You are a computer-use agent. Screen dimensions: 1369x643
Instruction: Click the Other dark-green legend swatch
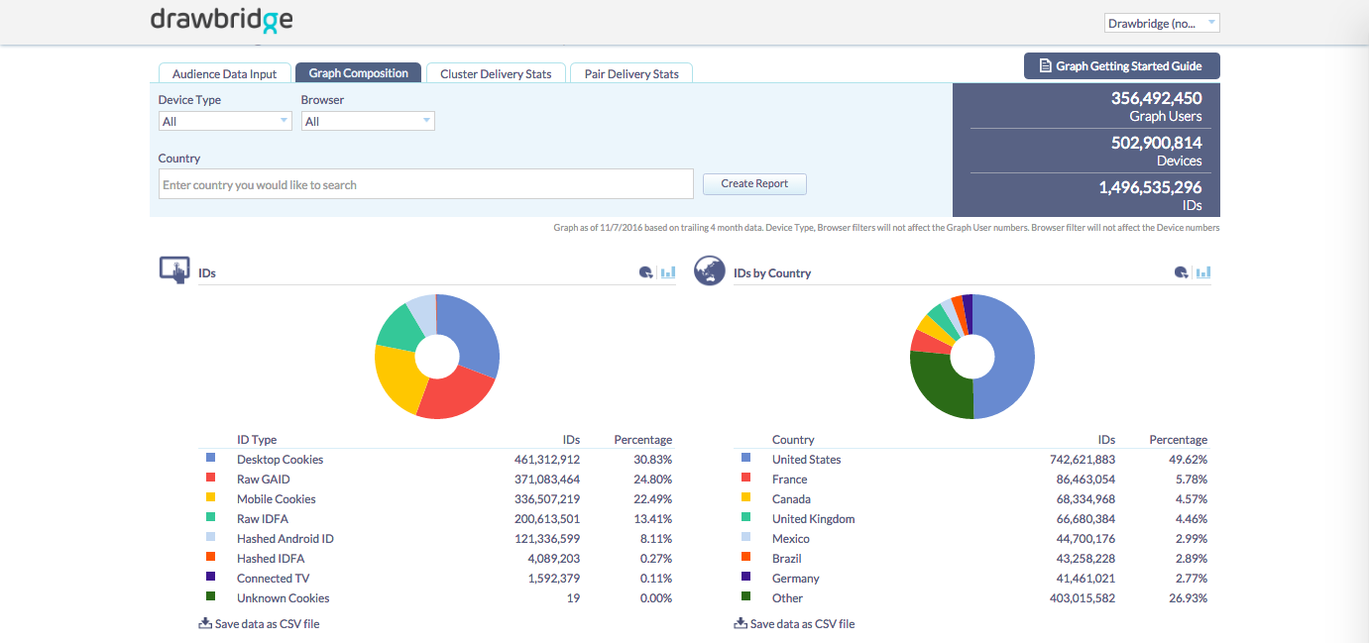(x=746, y=596)
